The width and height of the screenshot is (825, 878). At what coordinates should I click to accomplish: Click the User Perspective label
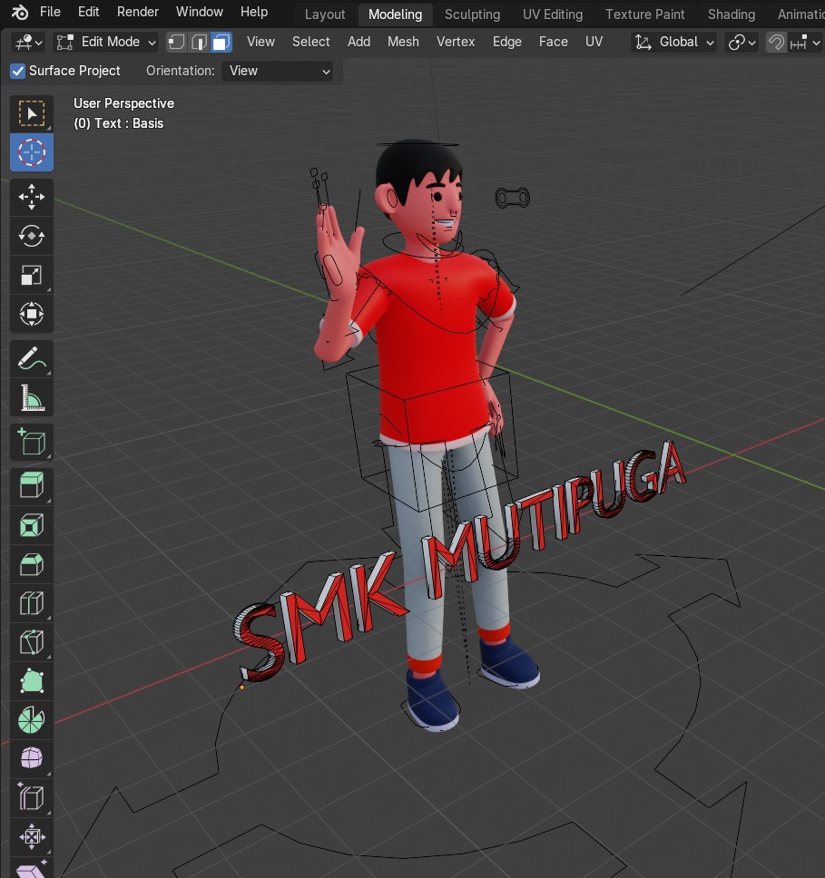pyautogui.click(x=123, y=103)
